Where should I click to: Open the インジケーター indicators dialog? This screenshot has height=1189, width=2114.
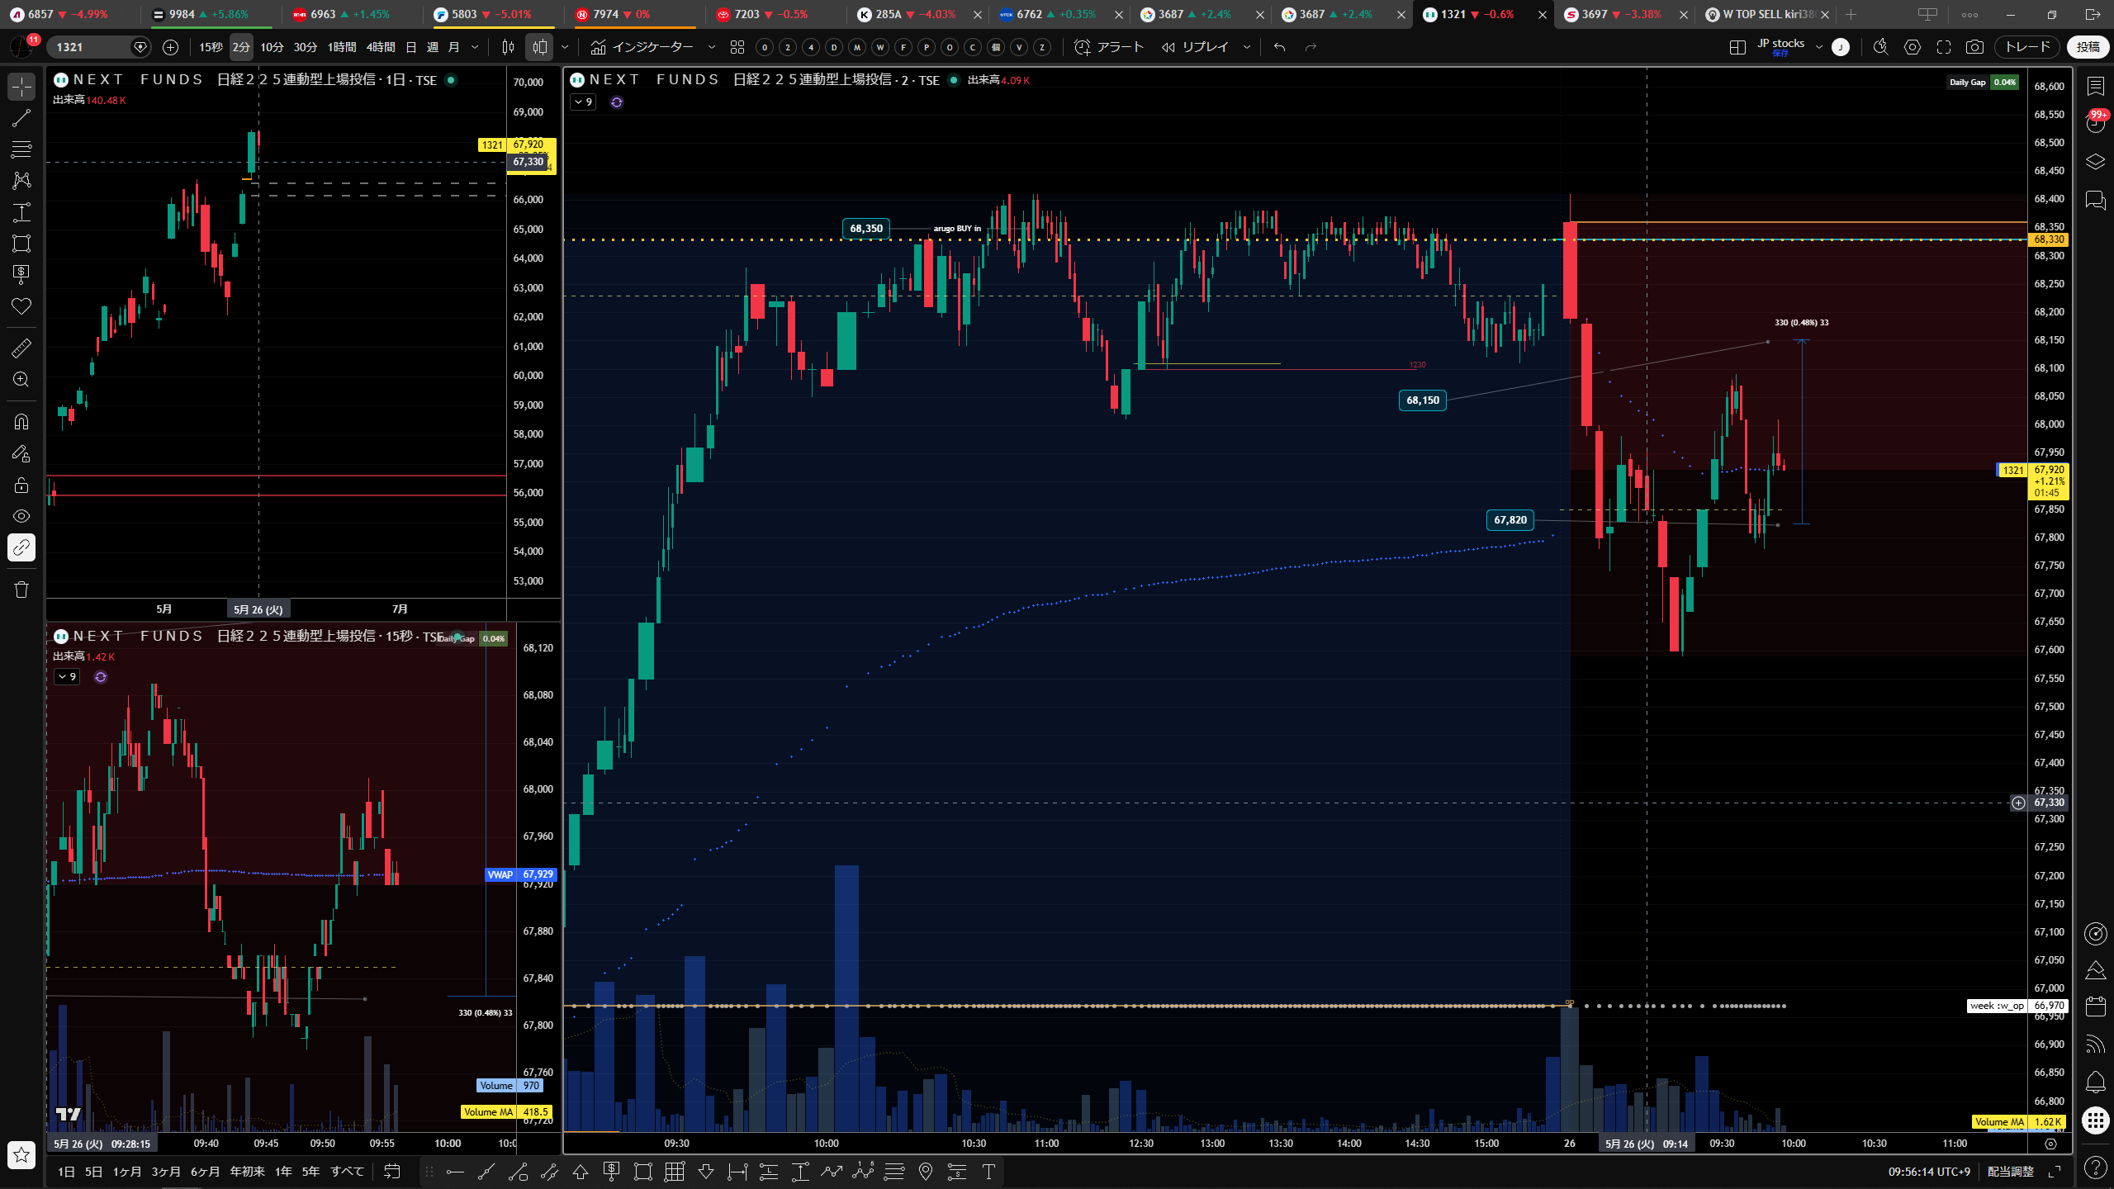pos(642,47)
